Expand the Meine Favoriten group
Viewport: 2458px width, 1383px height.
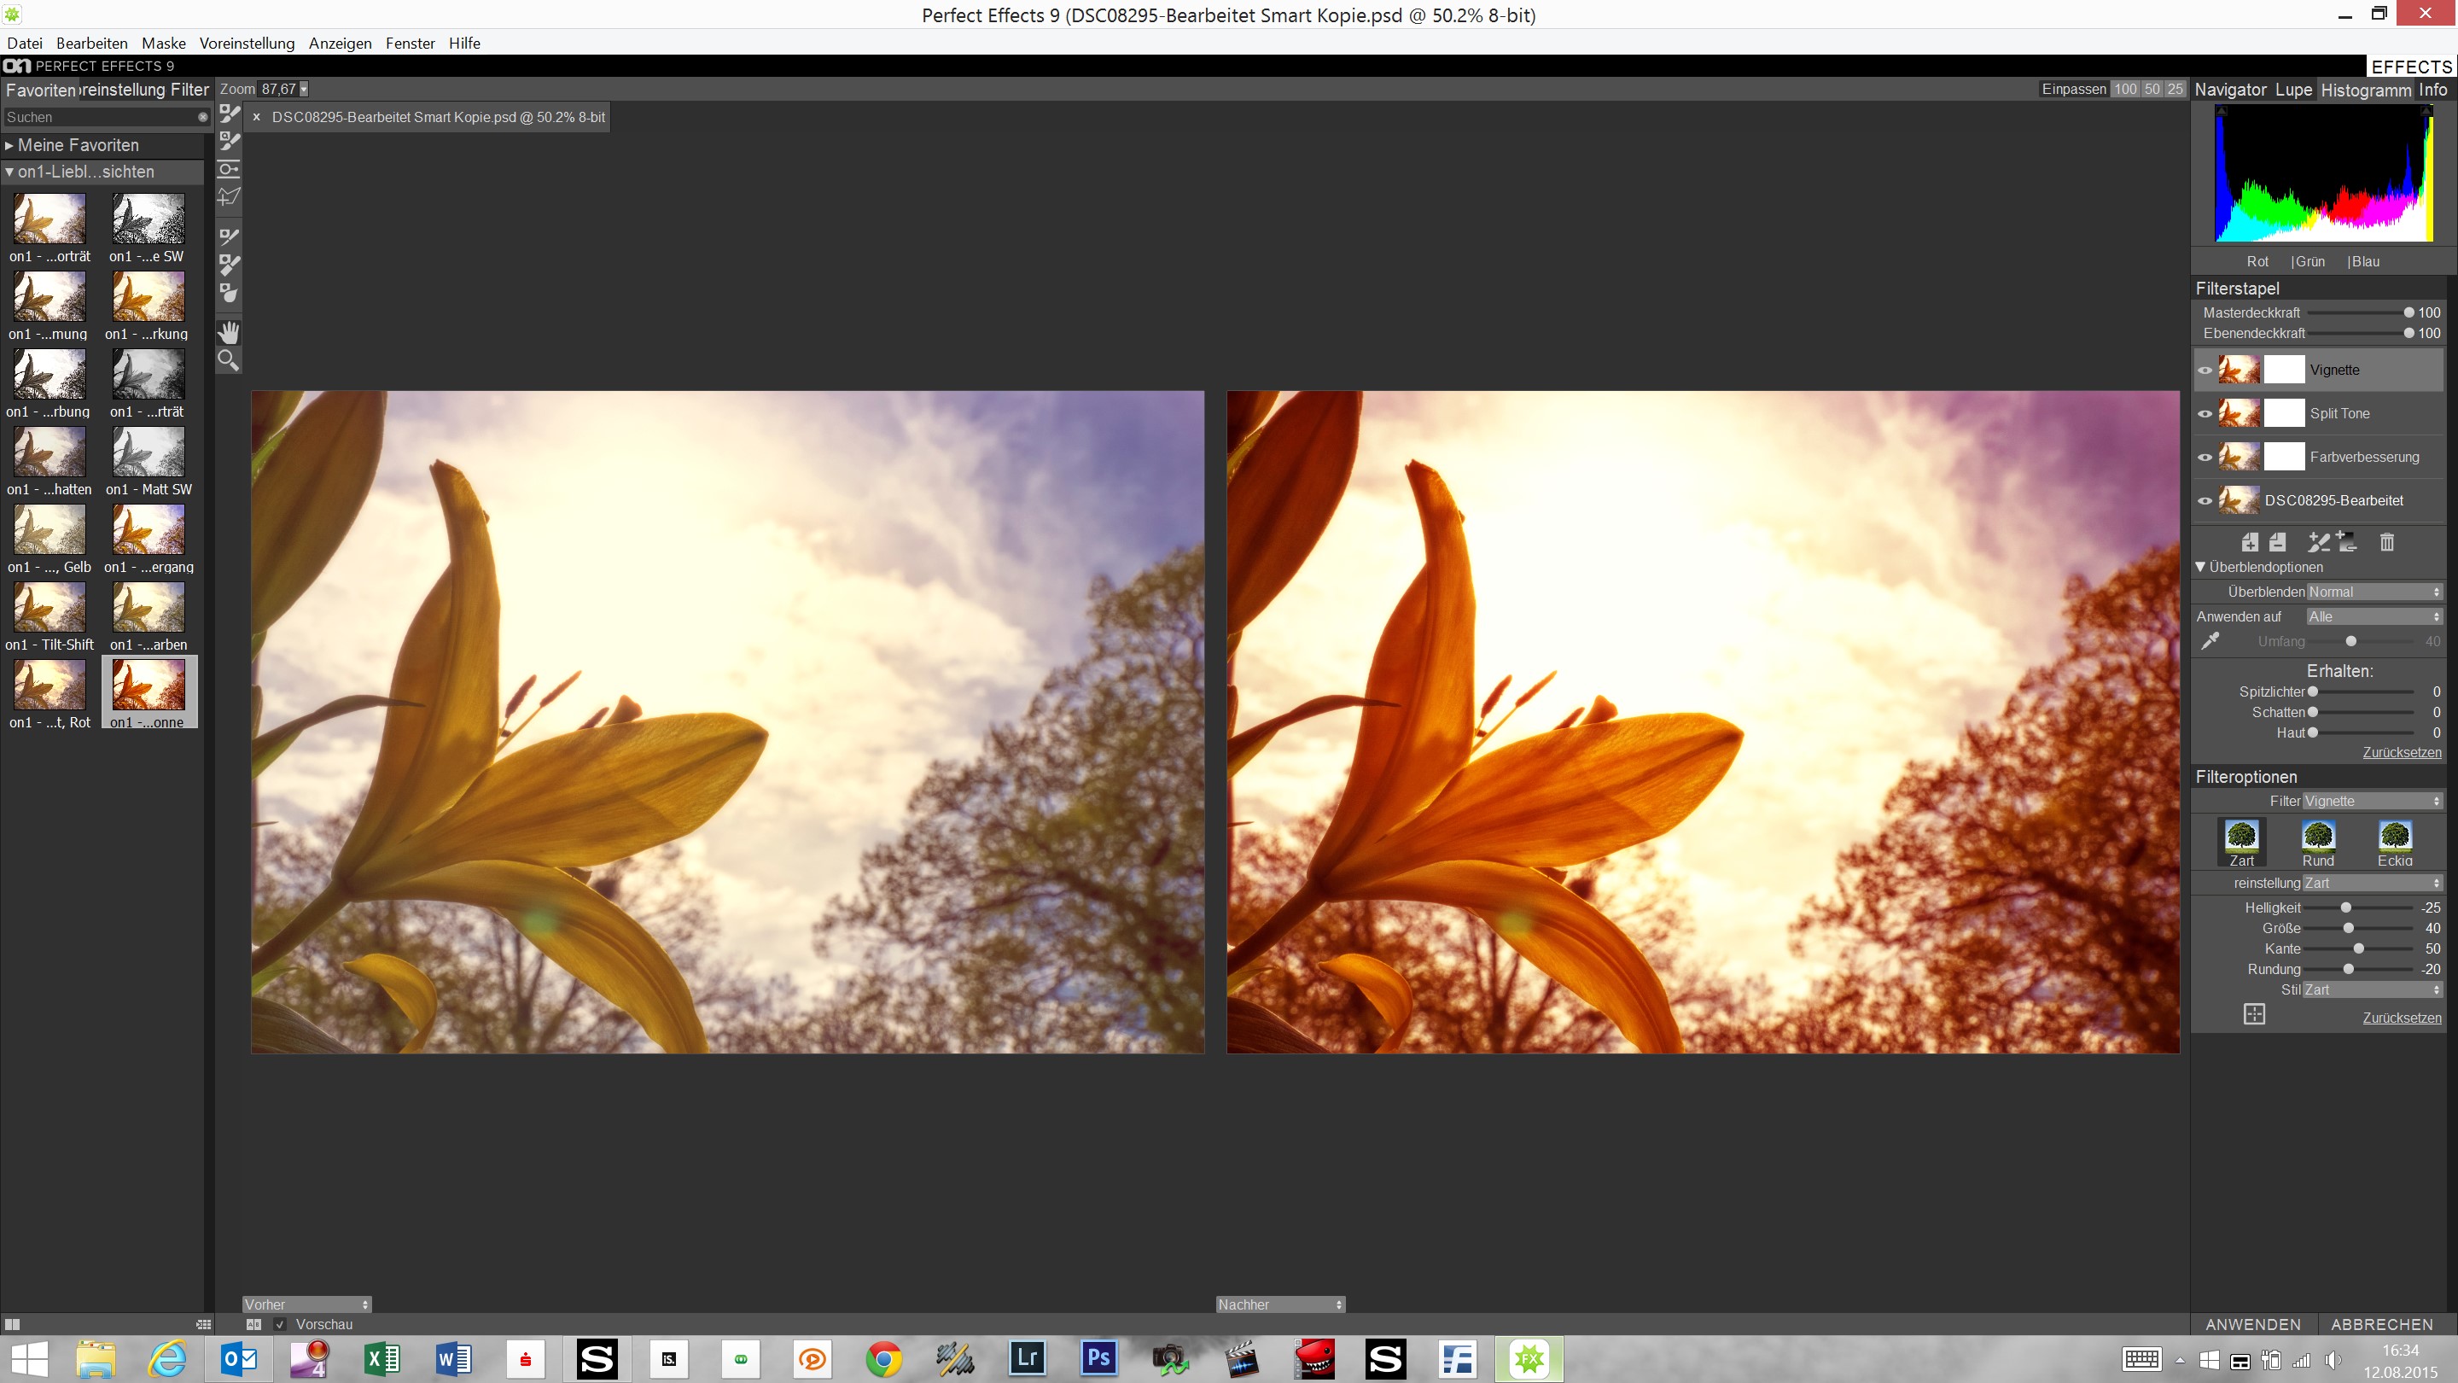coord(9,145)
